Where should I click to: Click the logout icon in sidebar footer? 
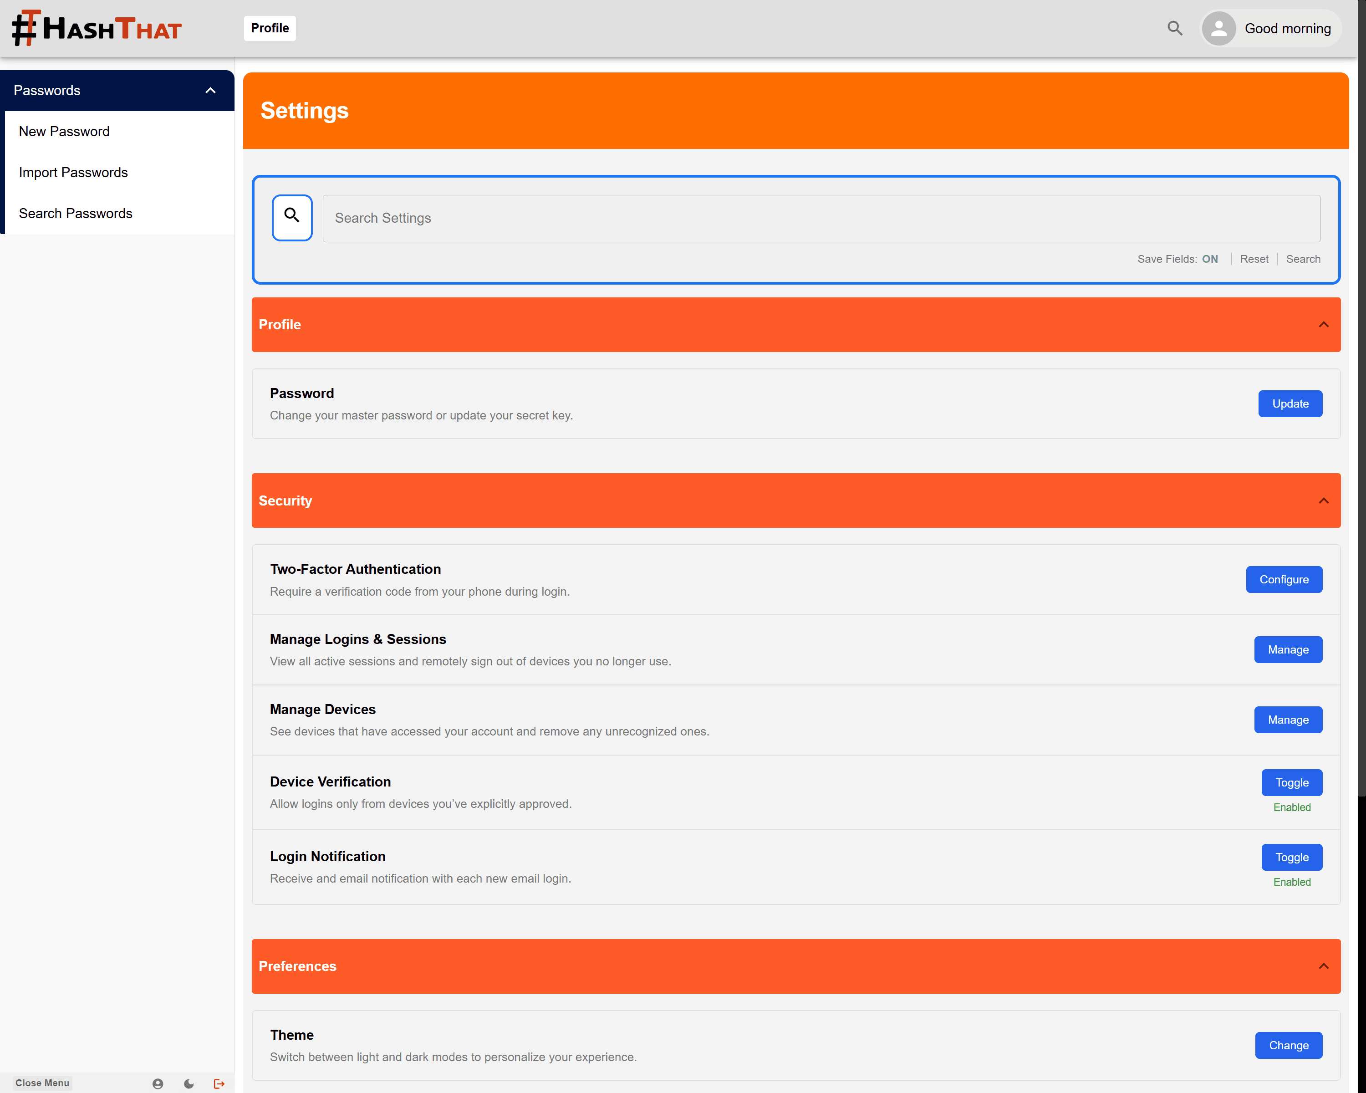(219, 1083)
